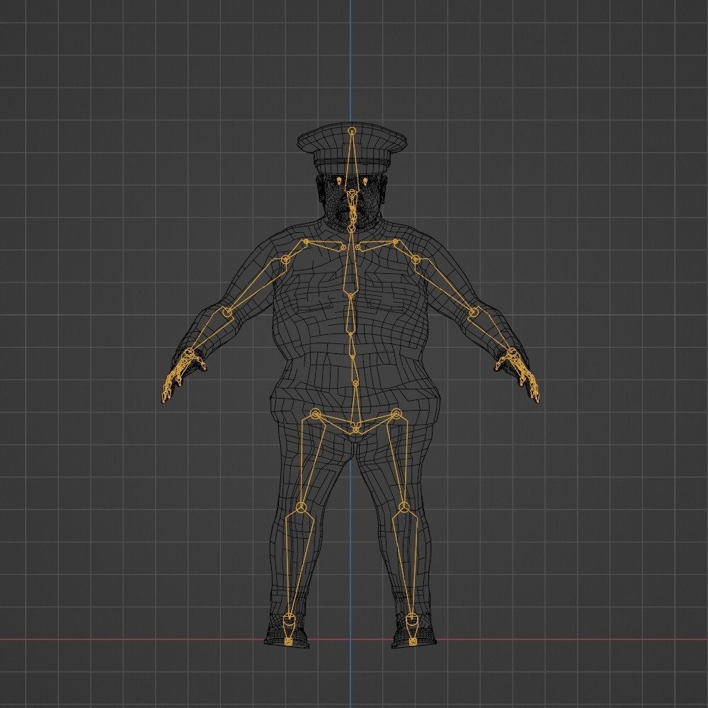The height and width of the screenshot is (708, 708).
Task: Select the foot bone on screen-left
Action: tap(289, 629)
